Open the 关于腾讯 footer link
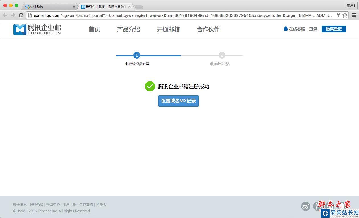The image size is (359, 218). pyautogui.click(x=20, y=205)
